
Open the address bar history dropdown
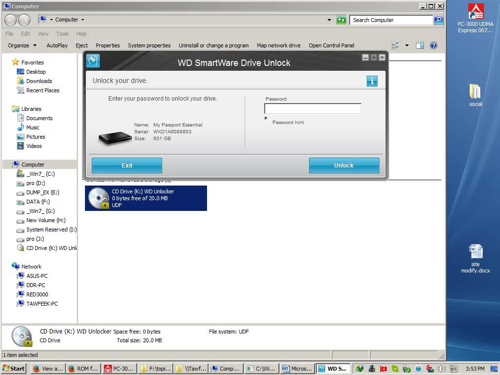click(x=329, y=20)
